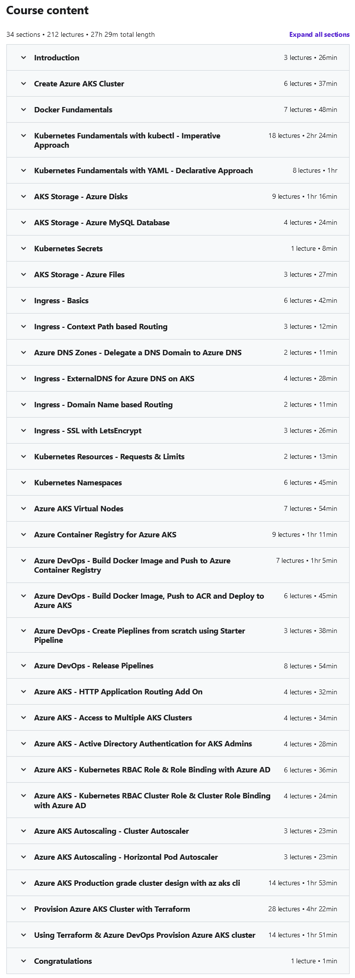Image resolution: width=355 pixels, height=978 pixels.
Task: Select Azure Container Registry for Azure AKS title
Action: coord(105,534)
